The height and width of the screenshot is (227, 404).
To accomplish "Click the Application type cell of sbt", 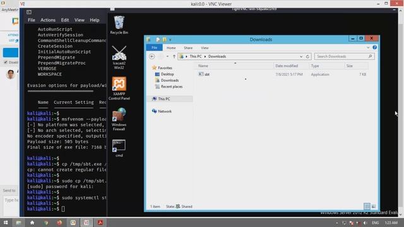I will (320, 74).
